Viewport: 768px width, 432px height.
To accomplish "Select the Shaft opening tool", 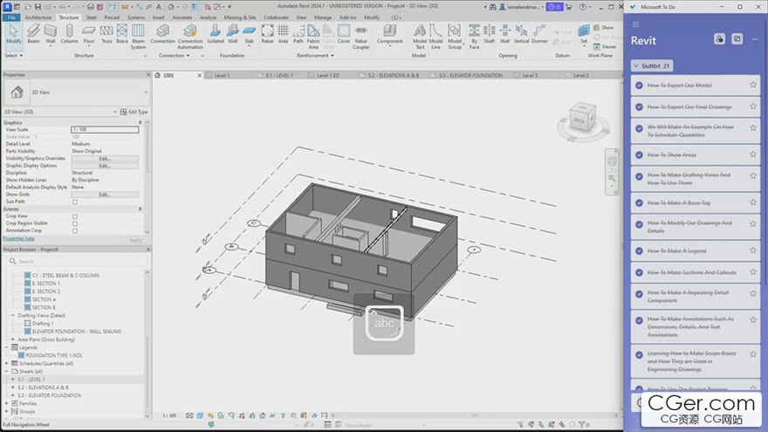I will (490, 34).
